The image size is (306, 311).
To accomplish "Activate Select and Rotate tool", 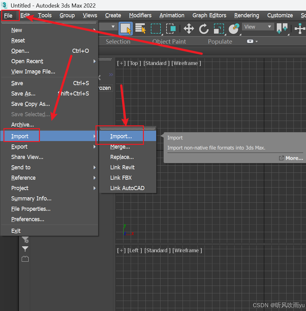I will pos(204,29).
